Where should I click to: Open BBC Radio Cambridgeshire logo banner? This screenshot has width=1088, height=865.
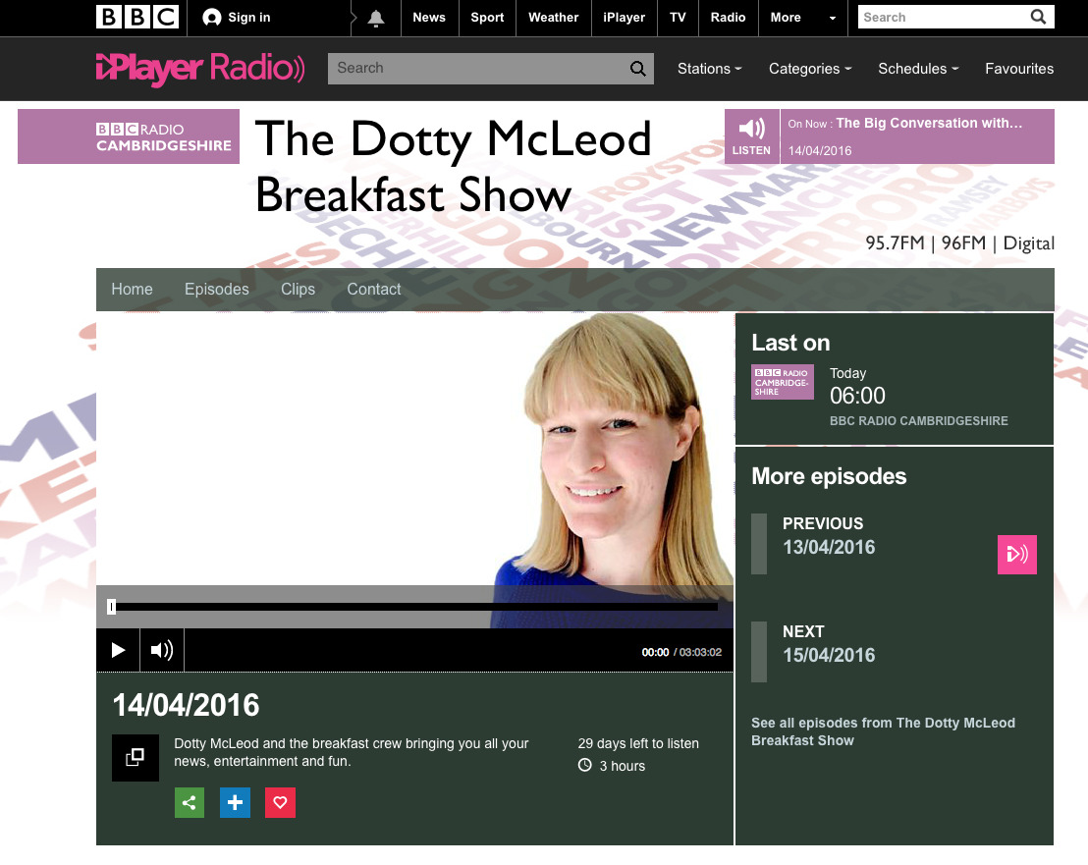pos(129,136)
